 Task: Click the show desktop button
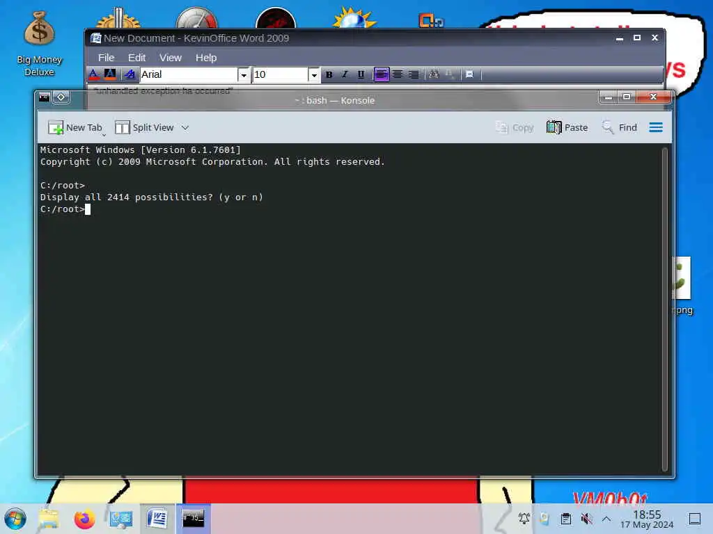(695, 519)
